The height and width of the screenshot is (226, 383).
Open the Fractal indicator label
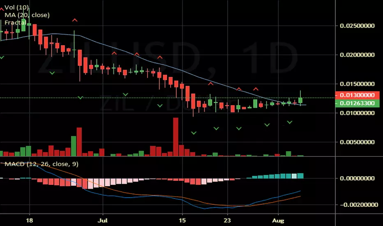15,23
